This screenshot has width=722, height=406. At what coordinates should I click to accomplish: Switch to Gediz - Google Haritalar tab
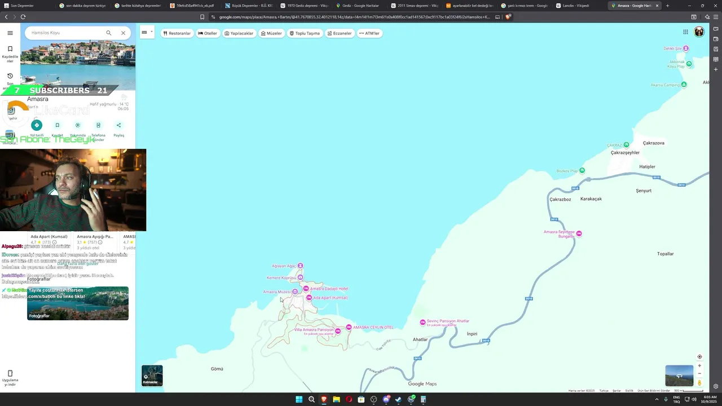(x=360, y=6)
